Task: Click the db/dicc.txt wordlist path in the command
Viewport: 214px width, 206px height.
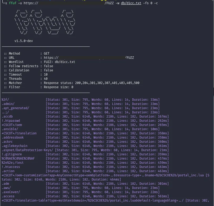Action: pyautogui.click(x=131, y=3)
